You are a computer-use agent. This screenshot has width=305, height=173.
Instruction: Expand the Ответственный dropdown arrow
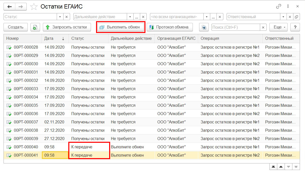284,17
